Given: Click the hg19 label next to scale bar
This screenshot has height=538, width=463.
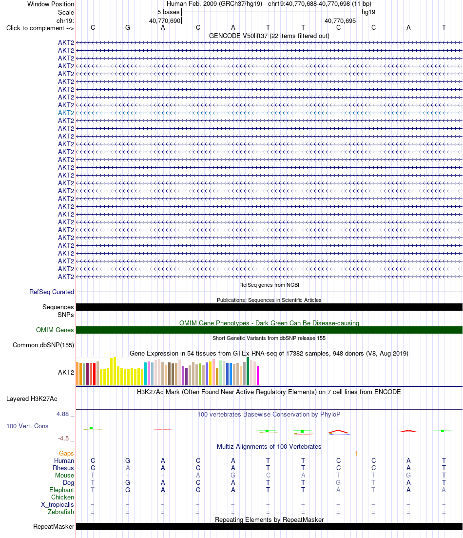Looking at the screenshot, I should [x=368, y=12].
